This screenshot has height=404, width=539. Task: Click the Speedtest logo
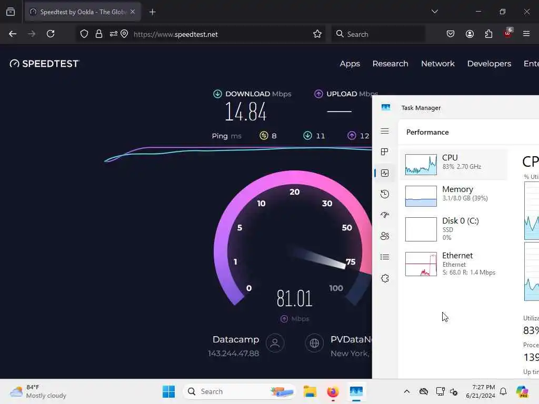pyautogui.click(x=44, y=64)
